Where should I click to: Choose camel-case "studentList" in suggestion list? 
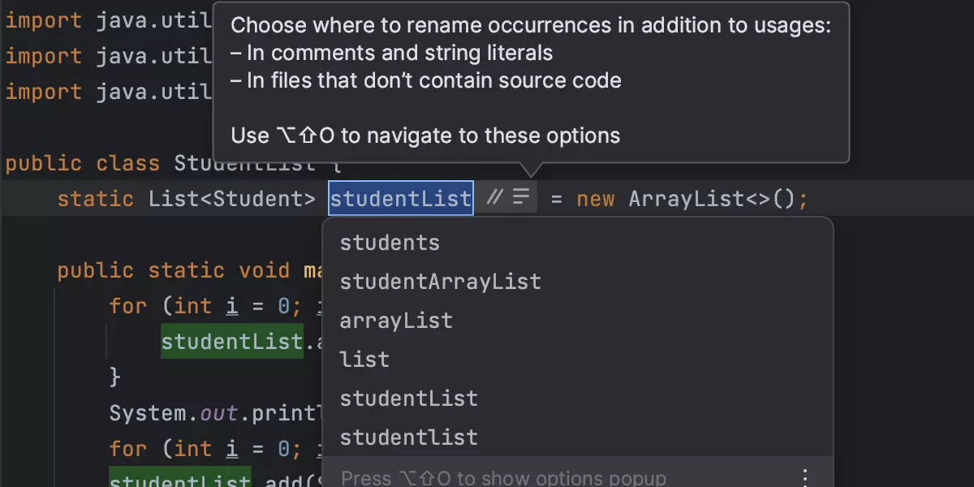click(x=408, y=399)
